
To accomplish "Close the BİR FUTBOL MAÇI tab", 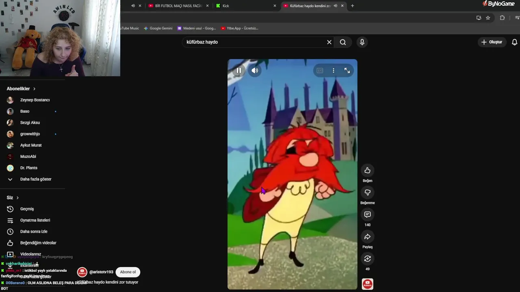I will [208, 6].
